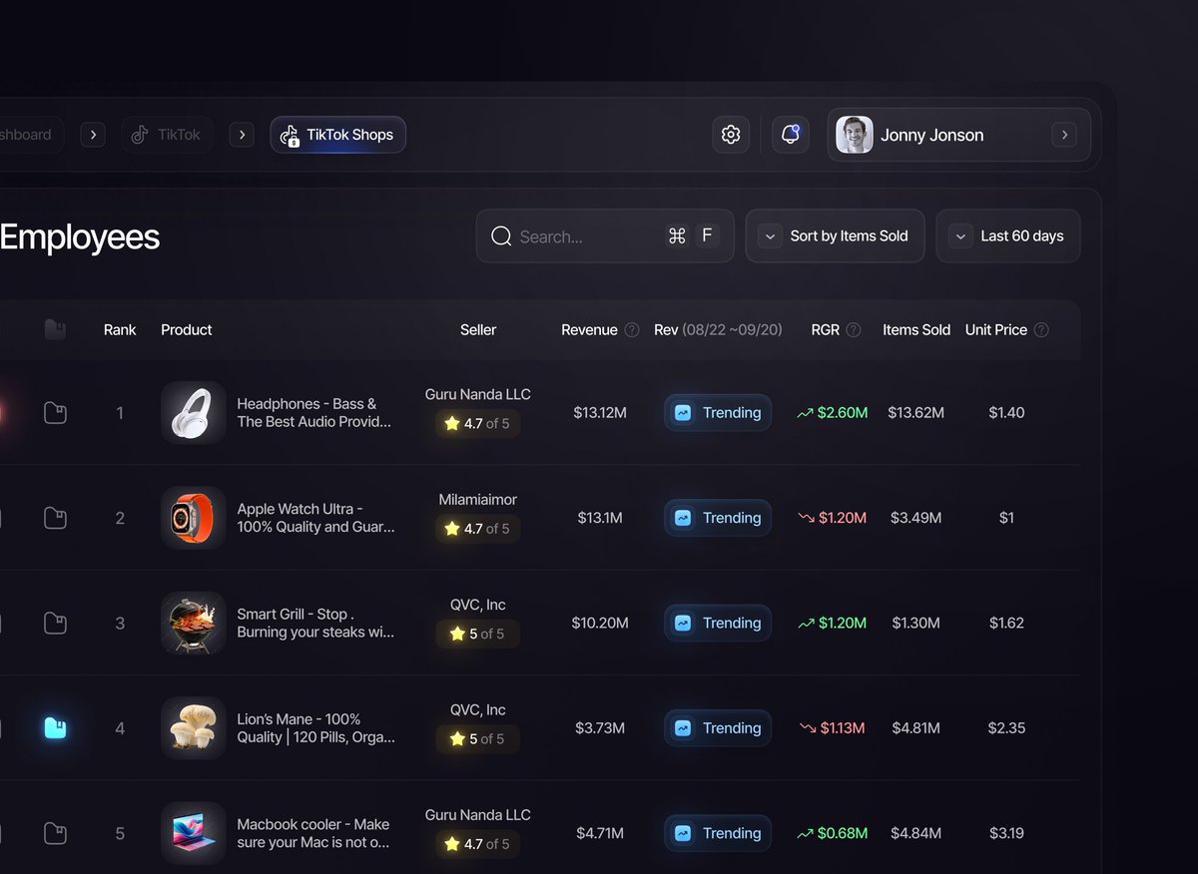1198x874 pixels.
Task: Click the downward trend arrow beside $1.13M
Action: click(808, 728)
